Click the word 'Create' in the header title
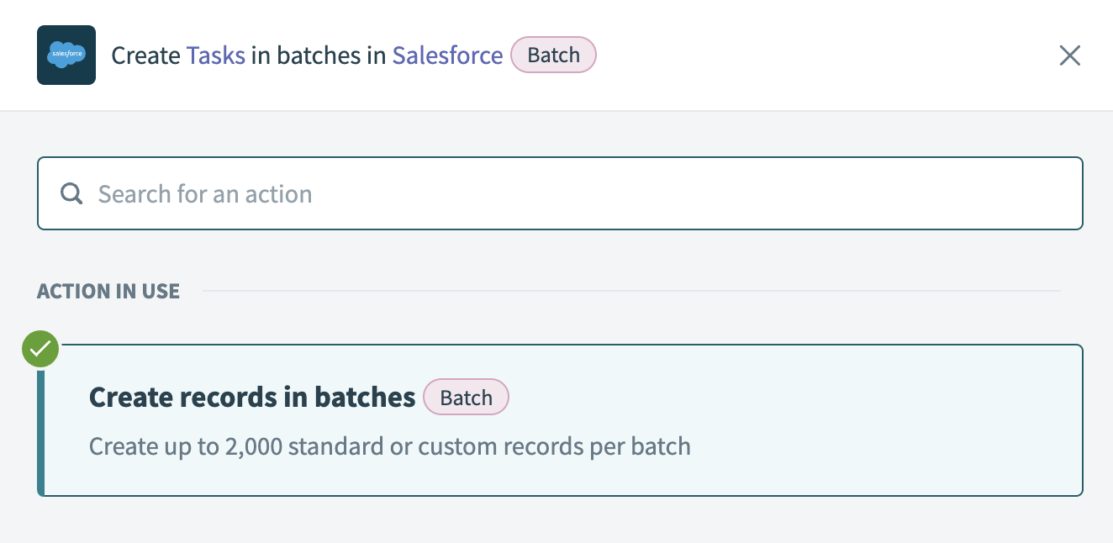 coord(145,55)
